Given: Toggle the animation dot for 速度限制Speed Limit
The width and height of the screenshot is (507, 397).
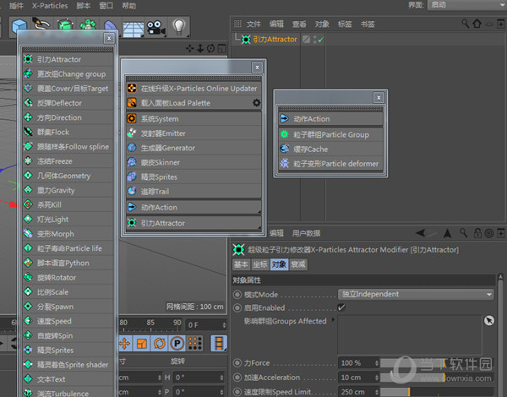Looking at the screenshot, I should point(237,392).
